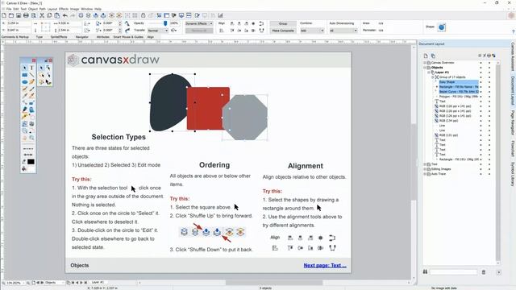The width and height of the screenshot is (516, 290).
Task: Click the Undo arrow toolbar icon
Action: tap(65, 15)
